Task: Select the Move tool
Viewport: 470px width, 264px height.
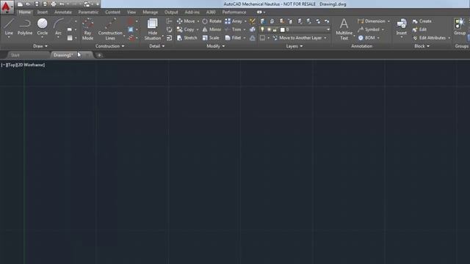Action: (186, 21)
